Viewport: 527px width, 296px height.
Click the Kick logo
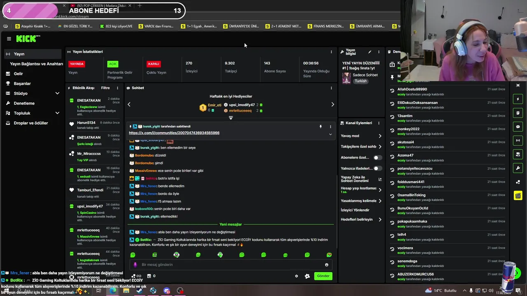(28, 39)
